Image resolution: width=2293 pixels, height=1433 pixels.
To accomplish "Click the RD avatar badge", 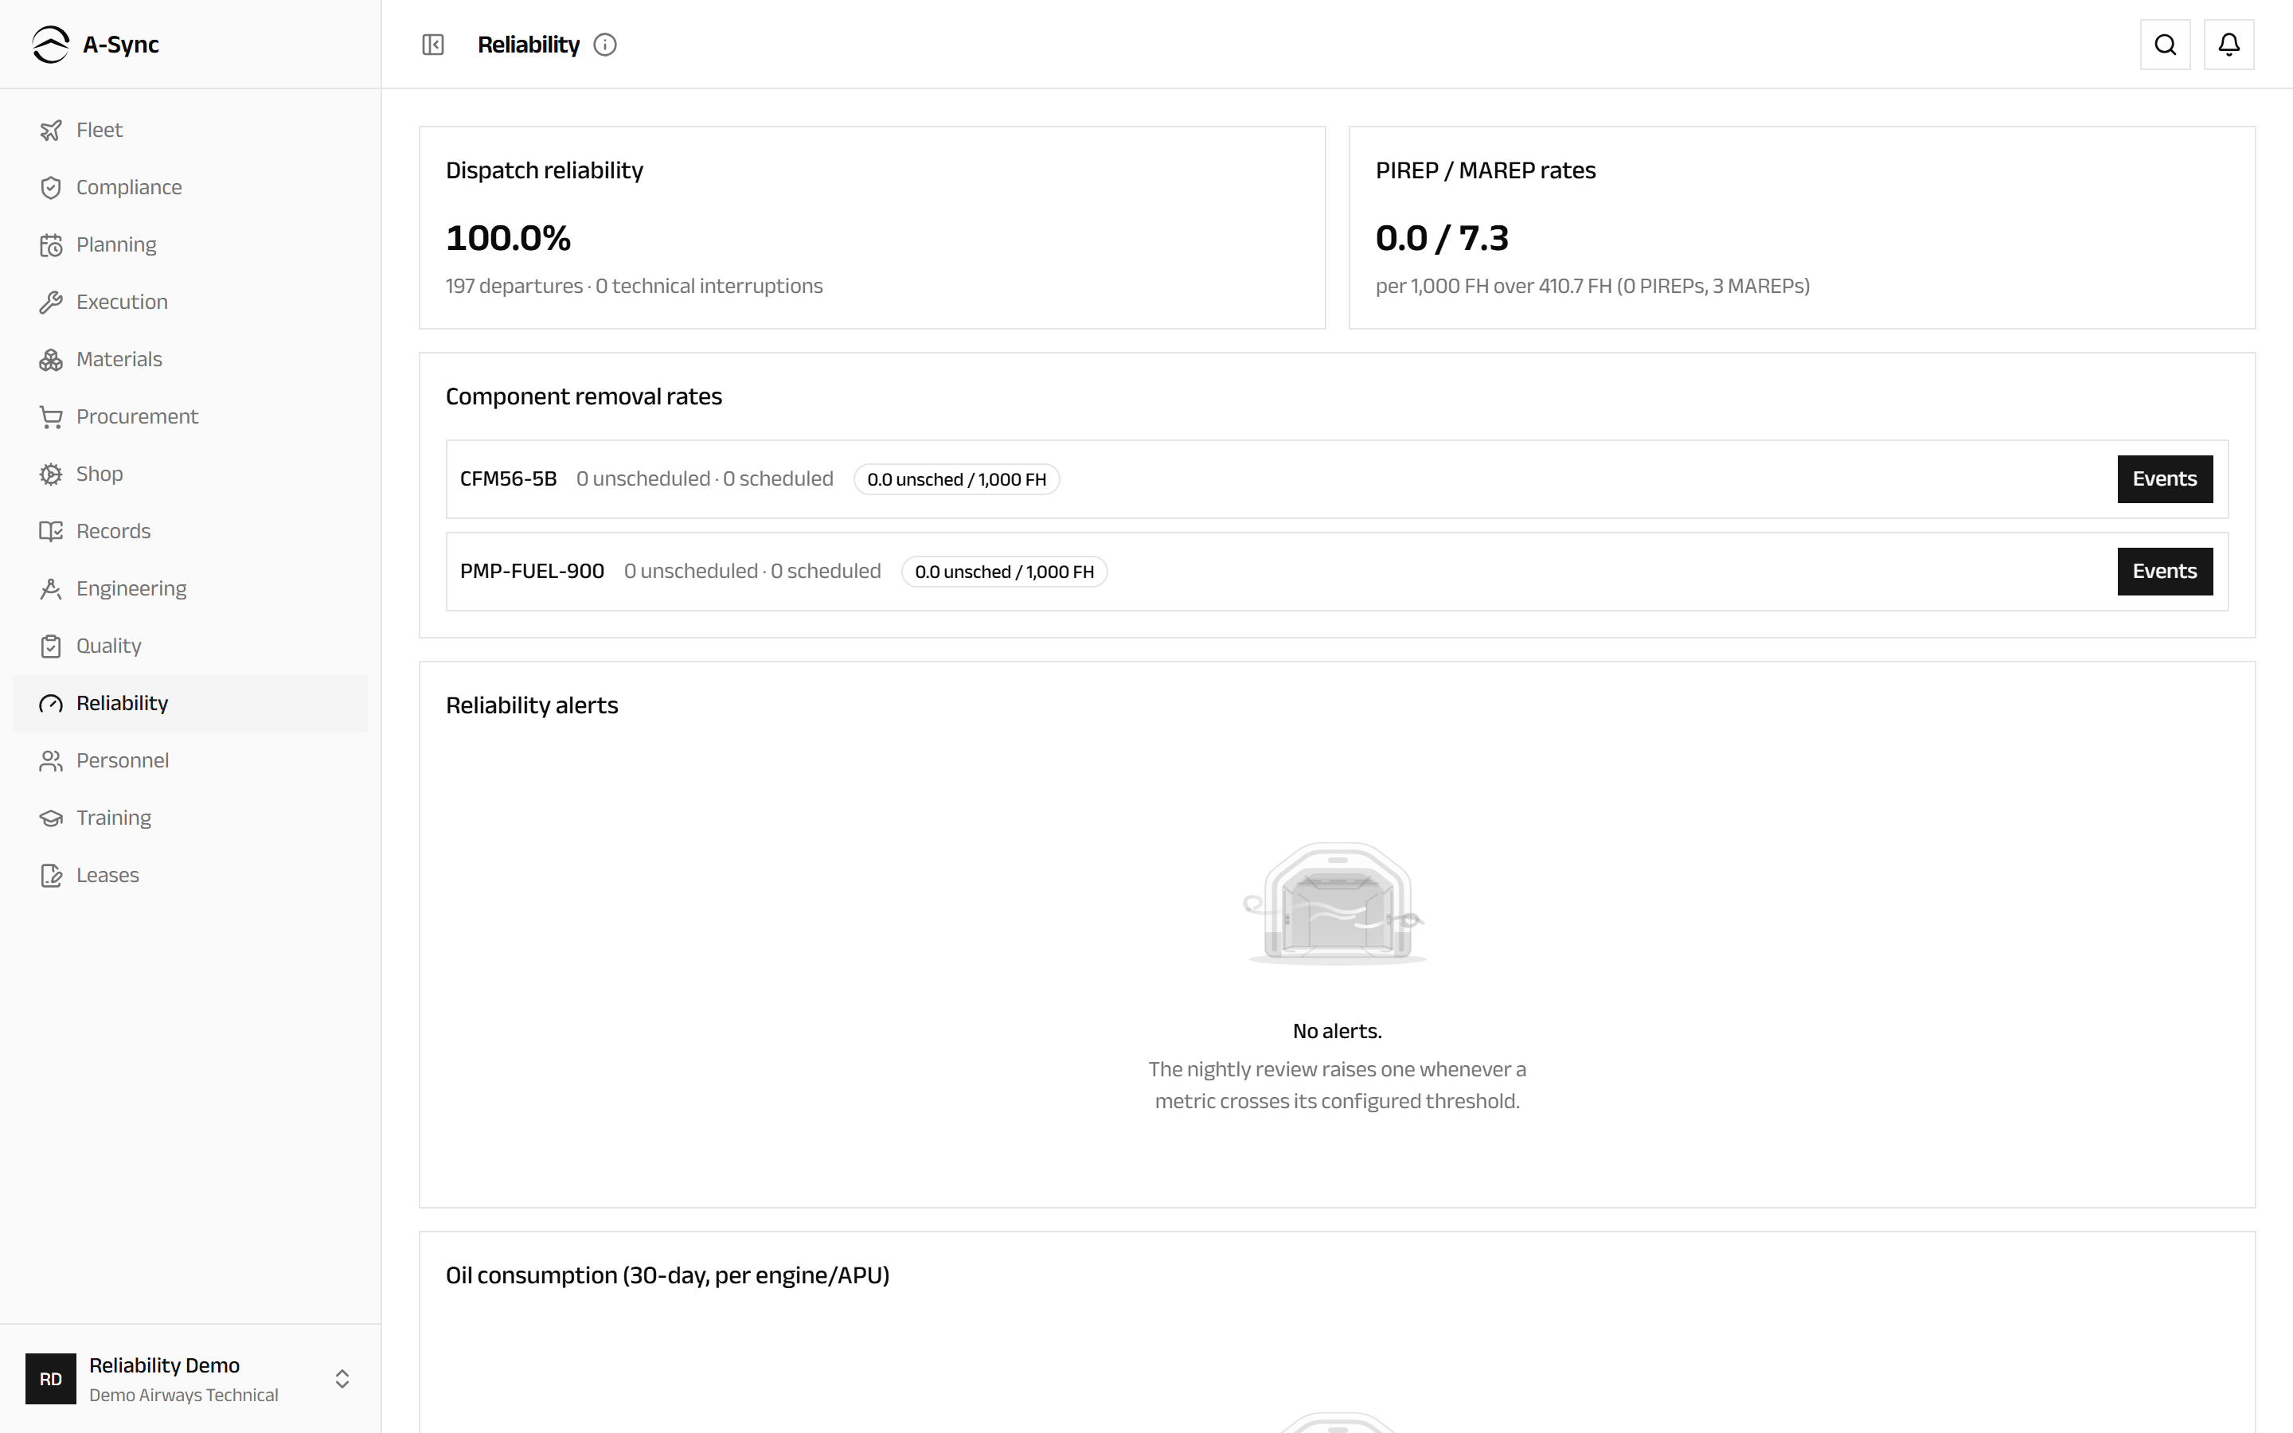I will coord(50,1379).
